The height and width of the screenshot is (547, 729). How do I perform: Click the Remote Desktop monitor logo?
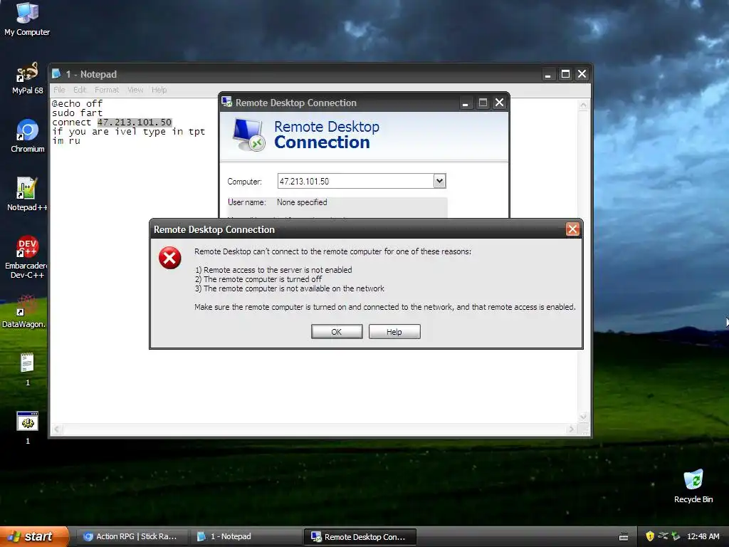[x=248, y=135]
